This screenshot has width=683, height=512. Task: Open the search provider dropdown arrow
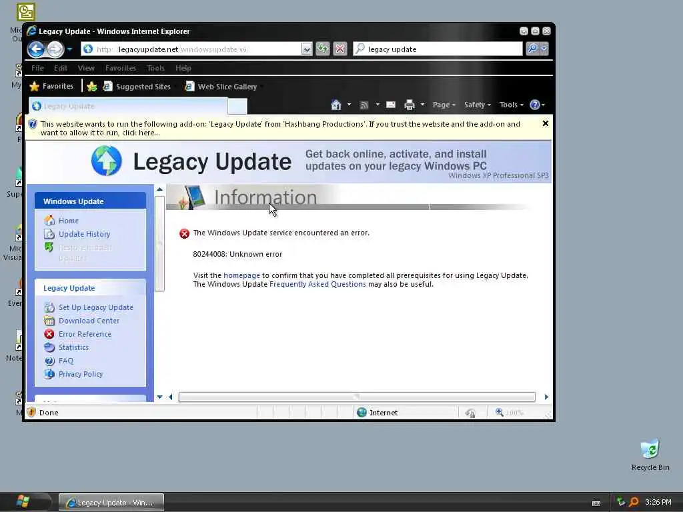tap(544, 49)
